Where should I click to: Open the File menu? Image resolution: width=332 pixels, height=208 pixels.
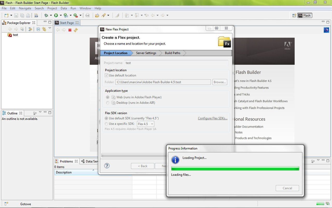(4, 8)
